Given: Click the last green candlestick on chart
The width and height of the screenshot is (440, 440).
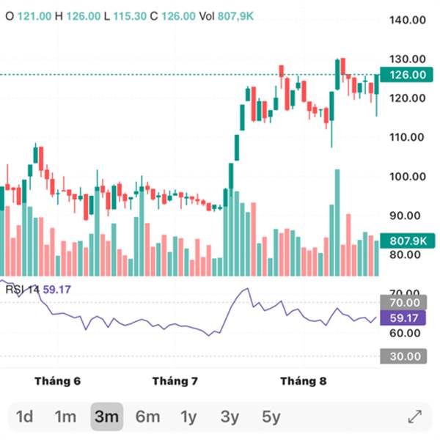Looking at the screenshot, I should pyautogui.click(x=377, y=84).
